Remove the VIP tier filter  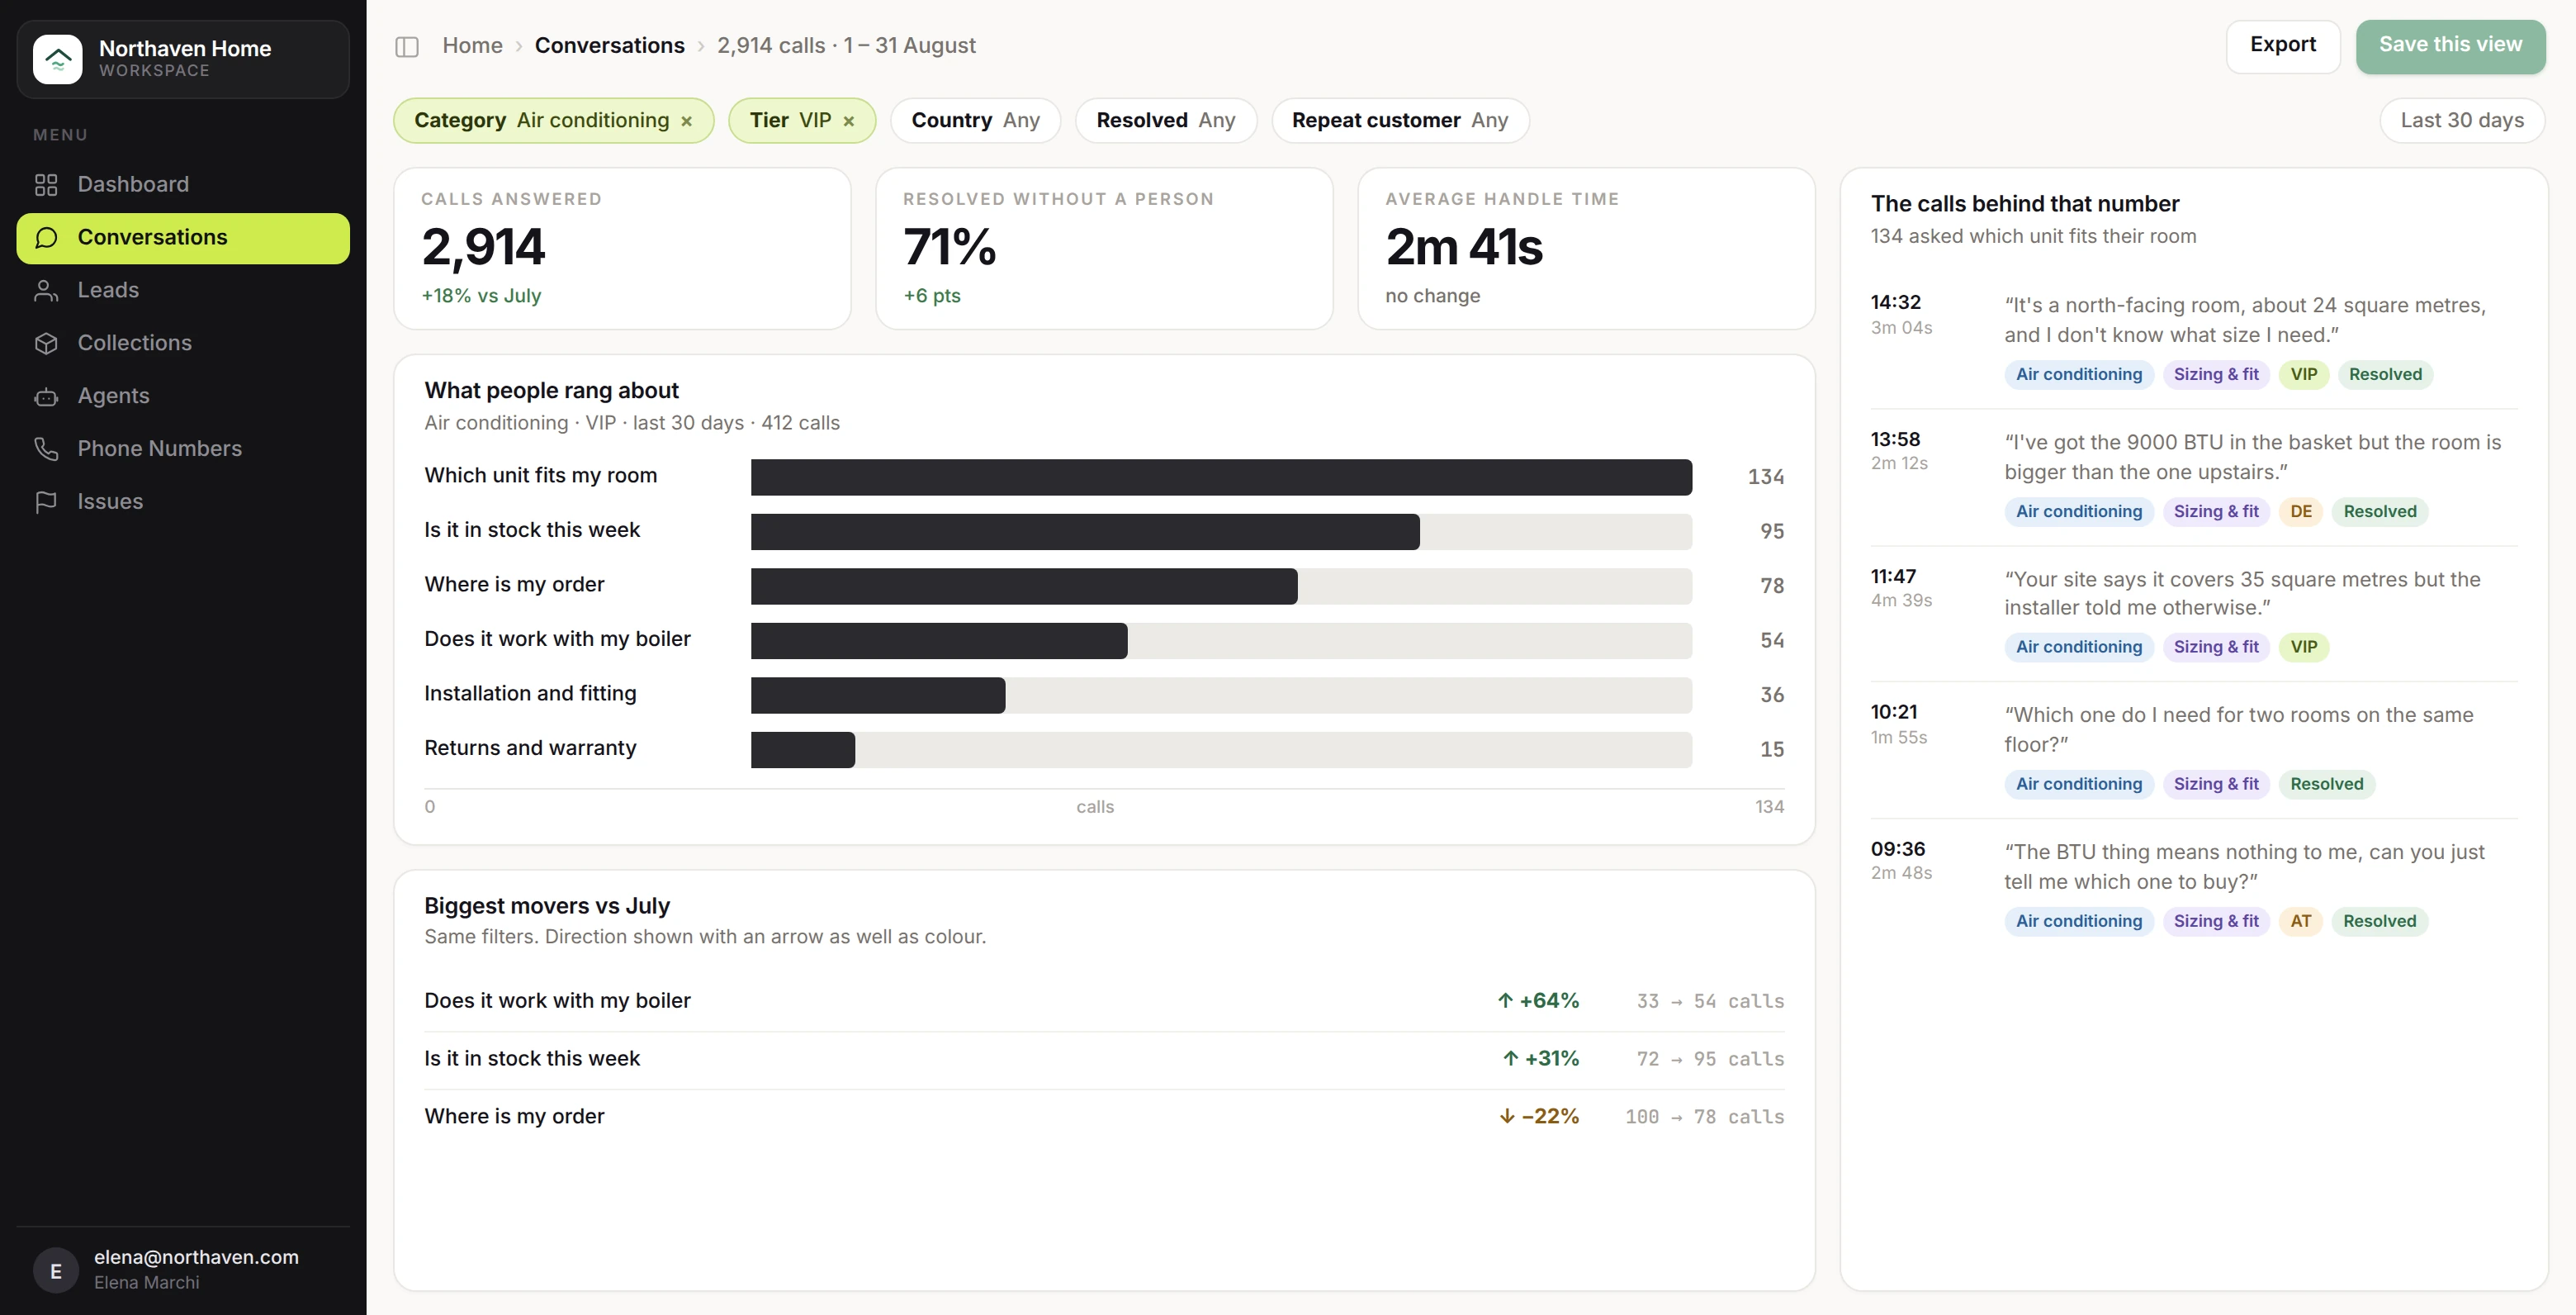[x=849, y=121]
